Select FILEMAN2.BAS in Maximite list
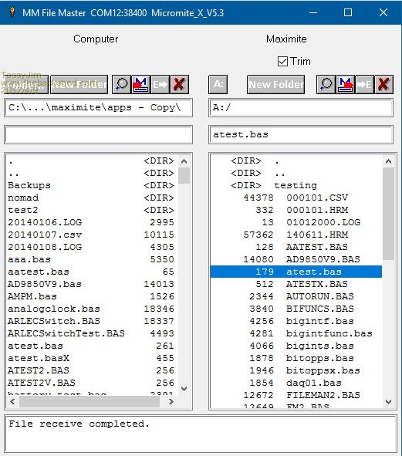The height and width of the screenshot is (456, 402). tap(296, 395)
